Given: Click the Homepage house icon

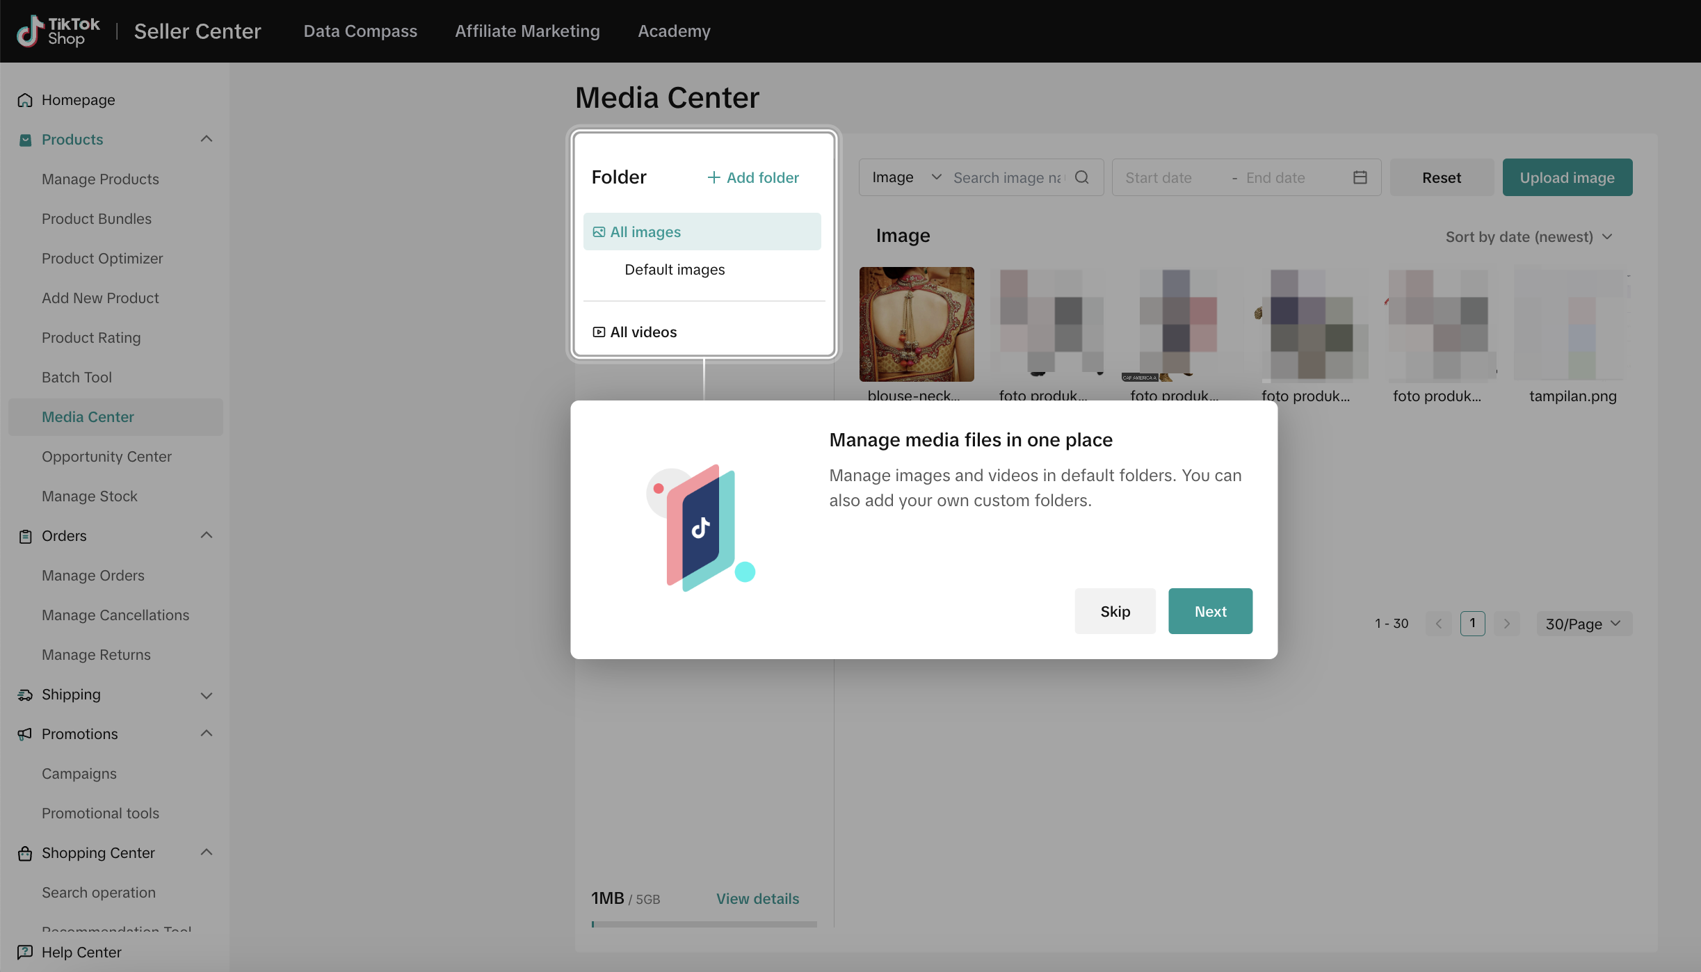Looking at the screenshot, I should [x=25, y=100].
